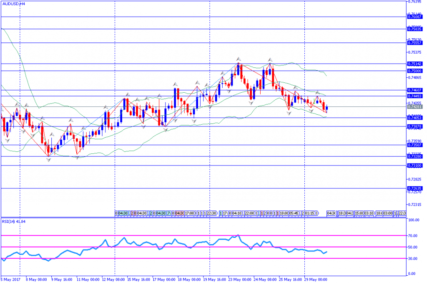Viewport: 427px width, 284px height.
Task: Click the grey current price tag 0.74281
Action: click(415, 107)
